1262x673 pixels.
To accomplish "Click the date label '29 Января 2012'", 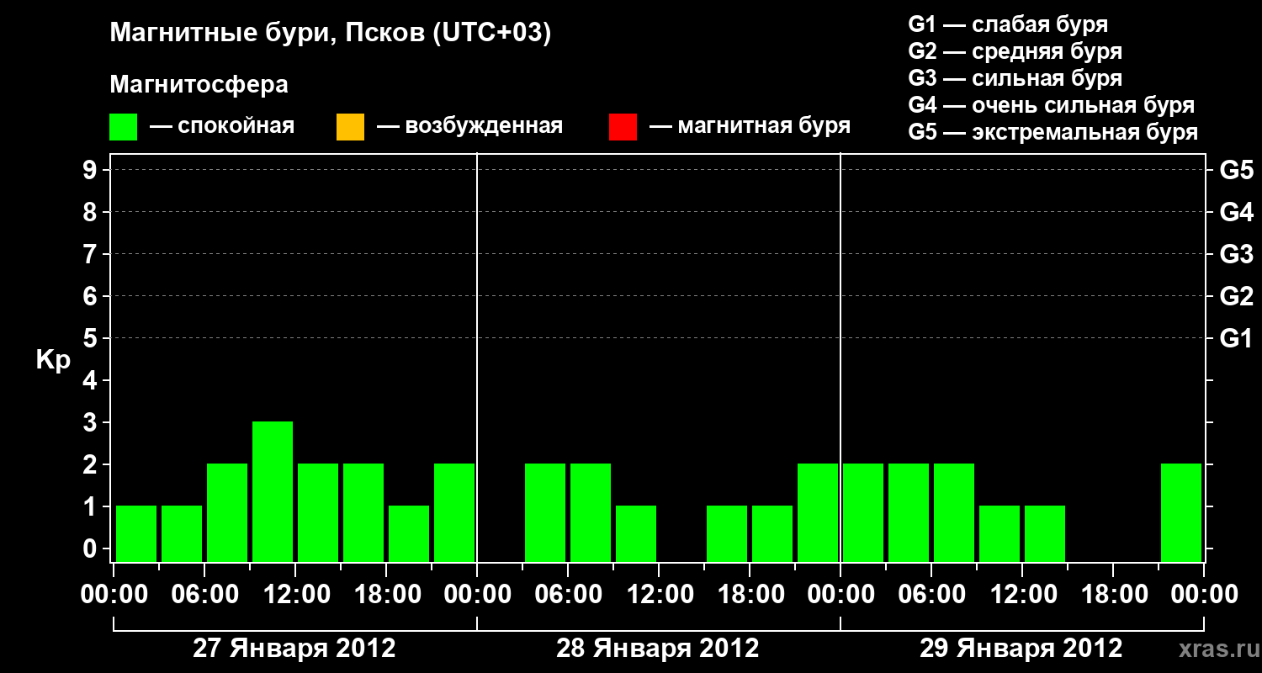I will [1021, 649].
